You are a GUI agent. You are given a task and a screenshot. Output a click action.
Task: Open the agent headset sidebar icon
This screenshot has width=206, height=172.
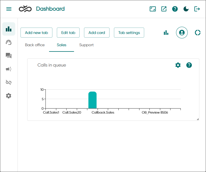click(9, 42)
